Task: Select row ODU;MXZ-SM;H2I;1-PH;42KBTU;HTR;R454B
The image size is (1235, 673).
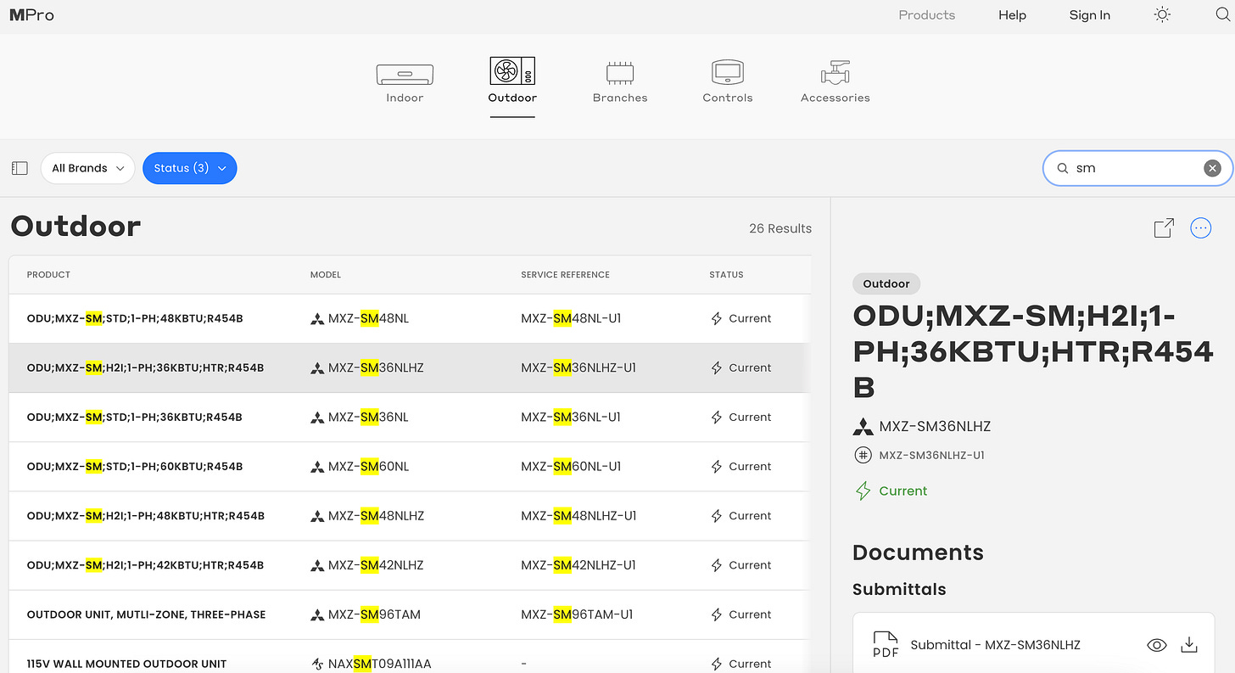Action: click(410, 565)
